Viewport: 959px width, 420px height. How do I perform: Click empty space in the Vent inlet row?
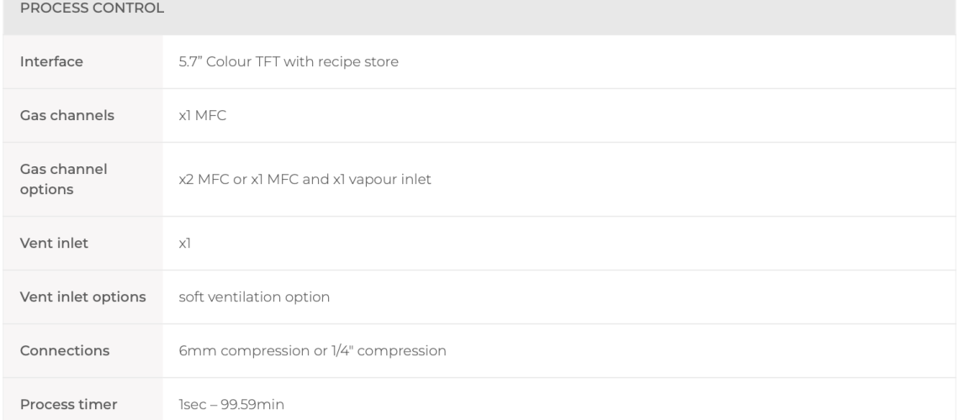click(x=569, y=243)
